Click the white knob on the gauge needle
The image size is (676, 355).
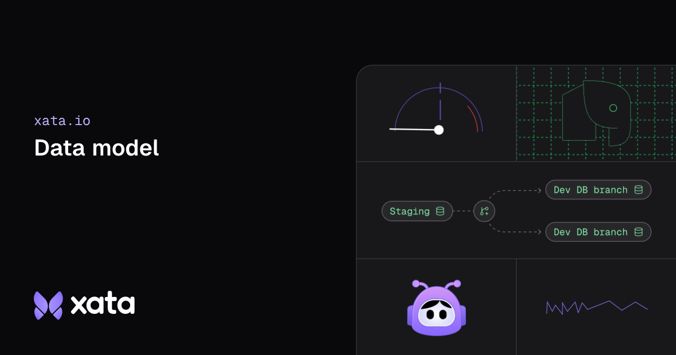click(439, 130)
